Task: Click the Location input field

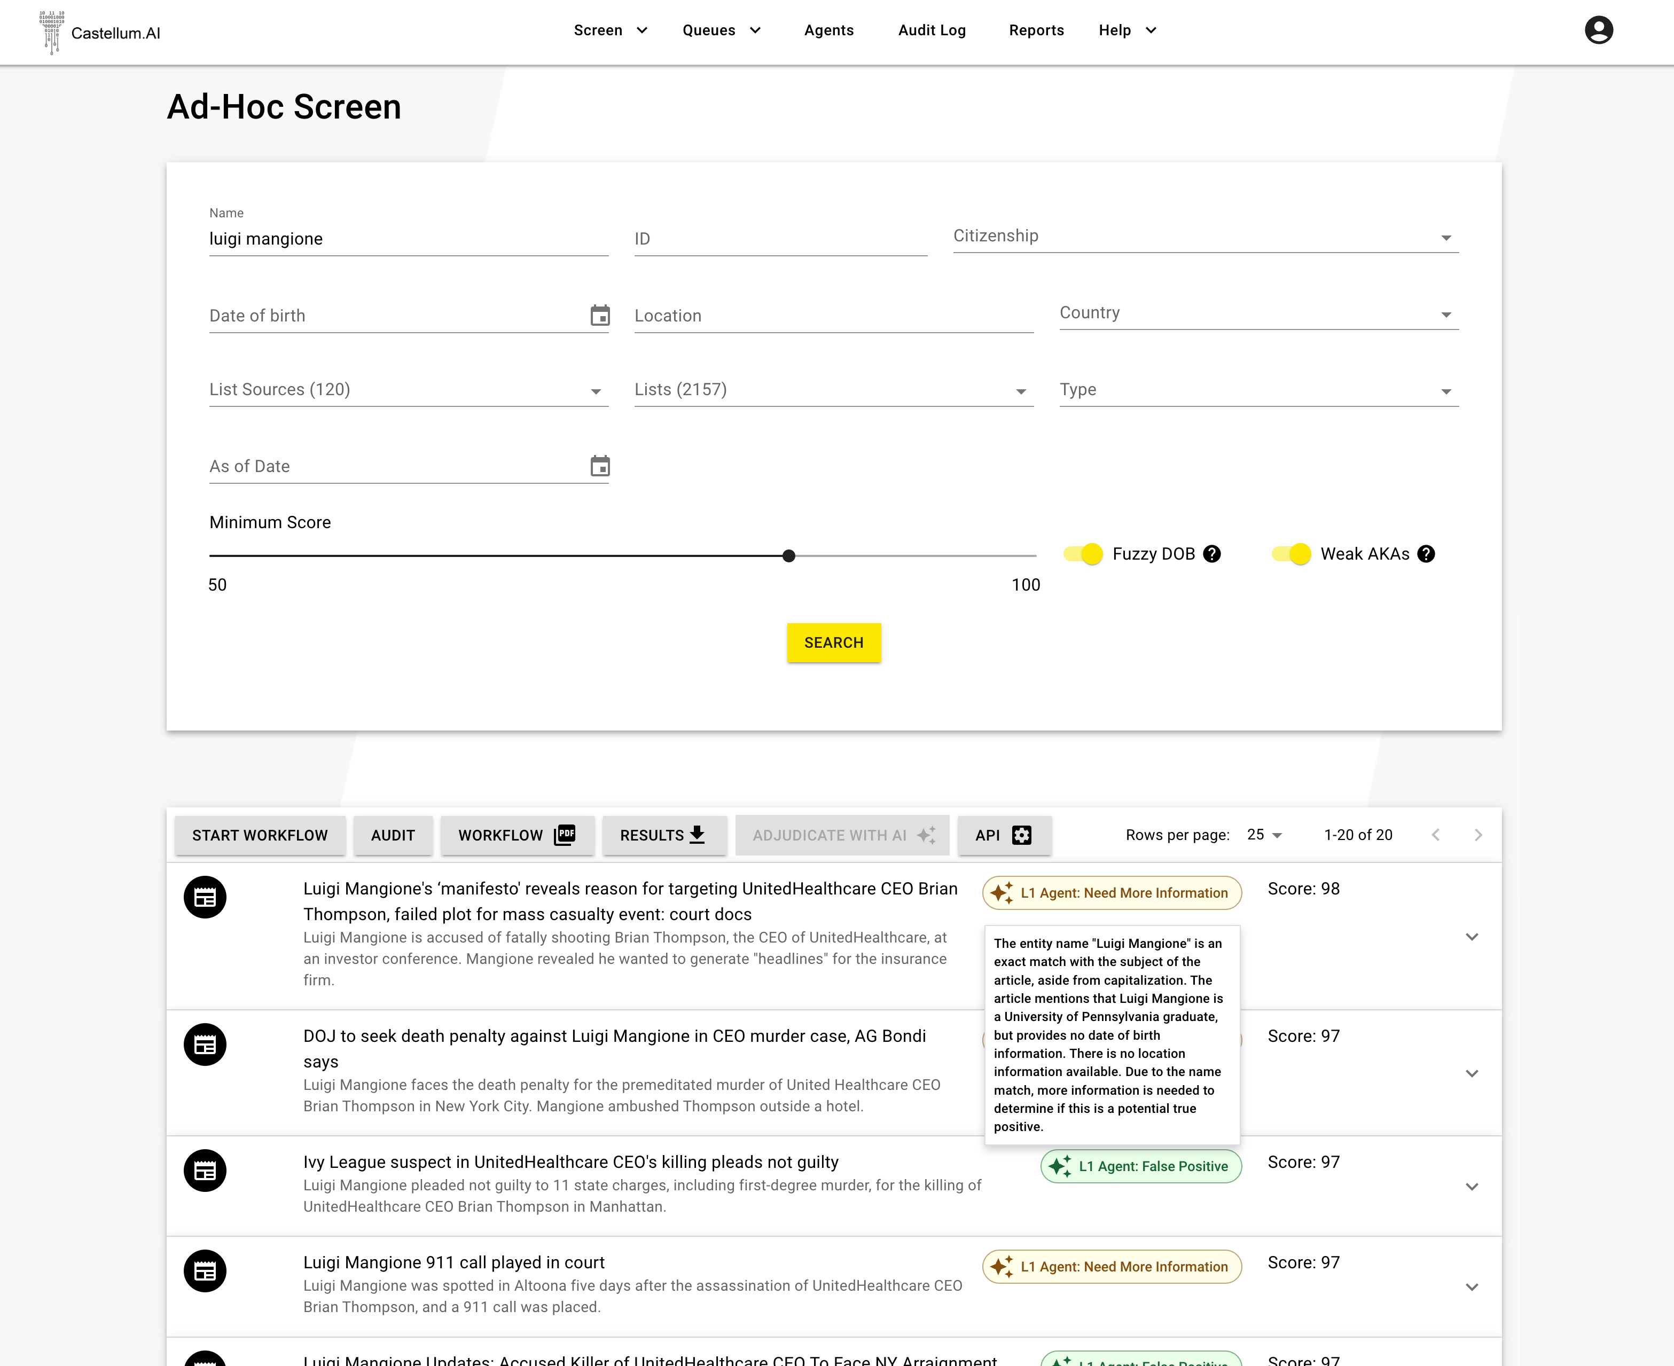Action: point(833,316)
